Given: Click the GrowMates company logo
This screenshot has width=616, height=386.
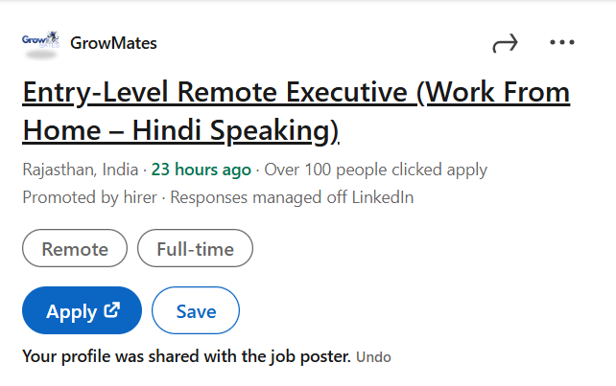Looking at the screenshot, I should coord(40,42).
